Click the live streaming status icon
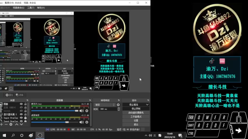The height and width of the screenshot is (139, 248). click(47, 129)
